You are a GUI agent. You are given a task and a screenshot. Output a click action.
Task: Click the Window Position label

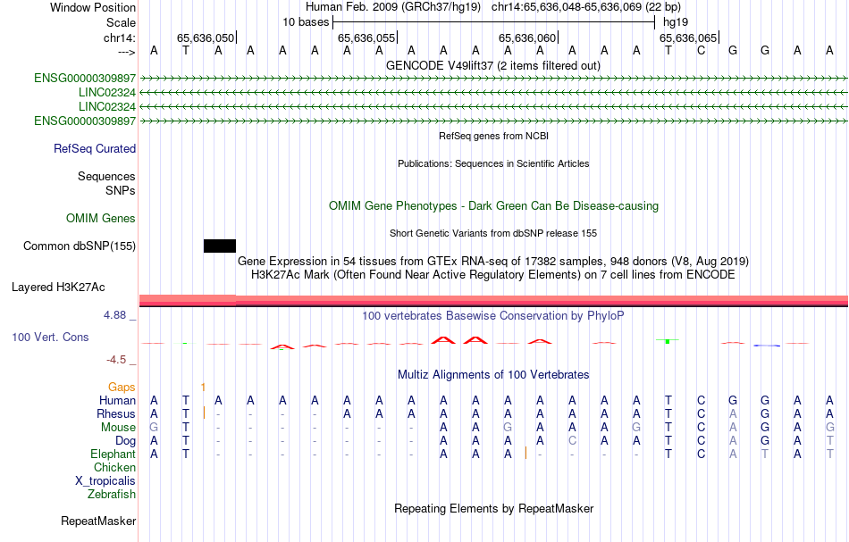(x=93, y=7)
